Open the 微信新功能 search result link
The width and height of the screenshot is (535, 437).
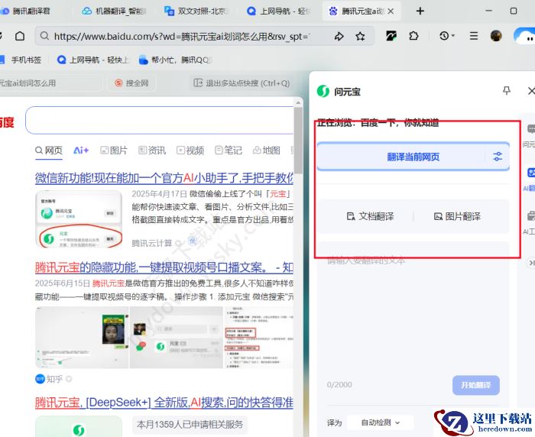coord(164,178)
